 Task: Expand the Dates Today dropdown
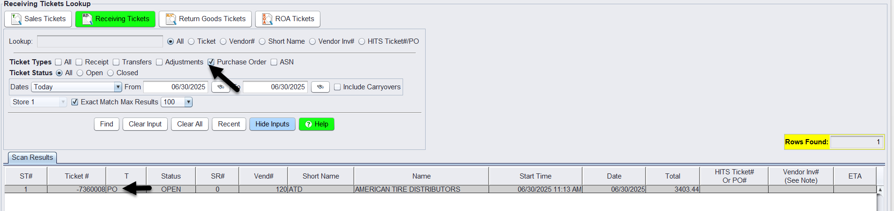click(x=118, y=87)
